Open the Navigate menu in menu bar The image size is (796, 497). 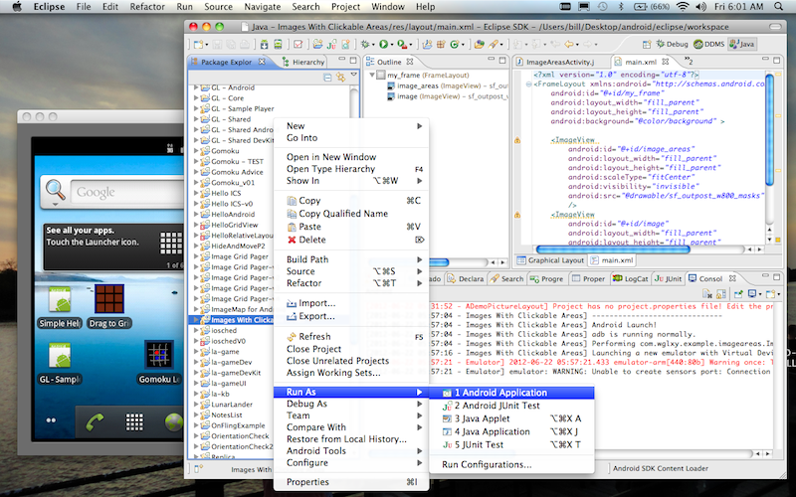[263, 7]
